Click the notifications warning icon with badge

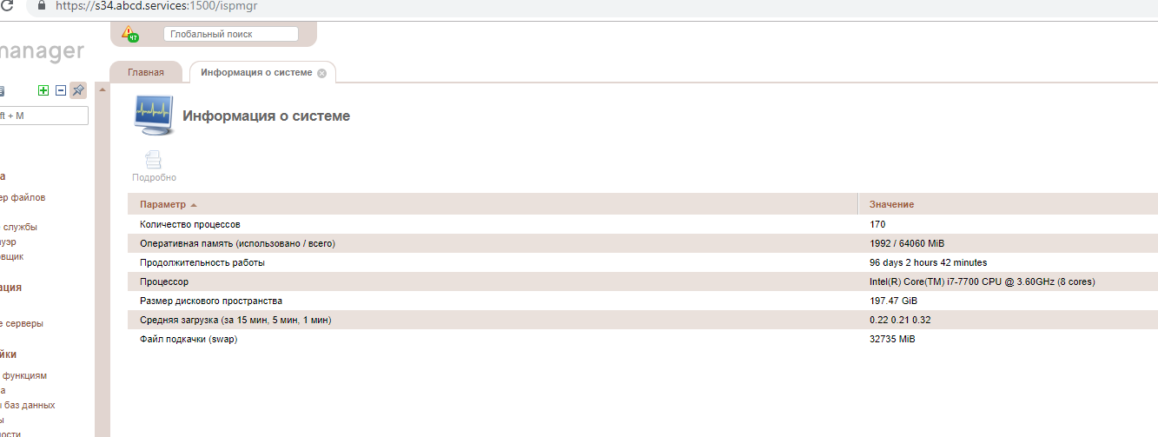tap(129, 34)
